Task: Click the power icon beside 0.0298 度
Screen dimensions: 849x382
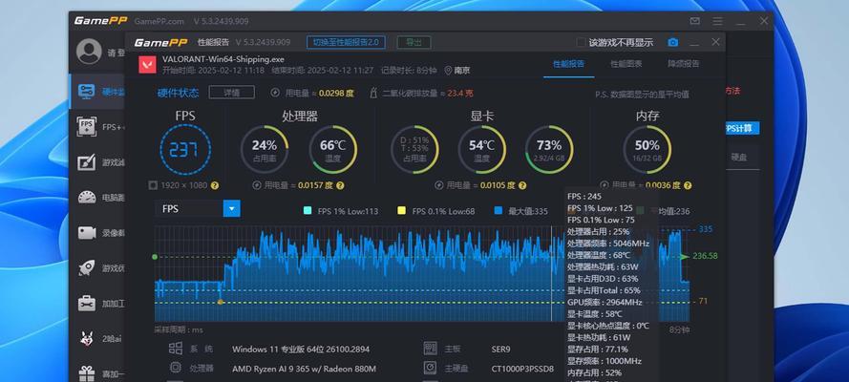Action: click(275, 93)
